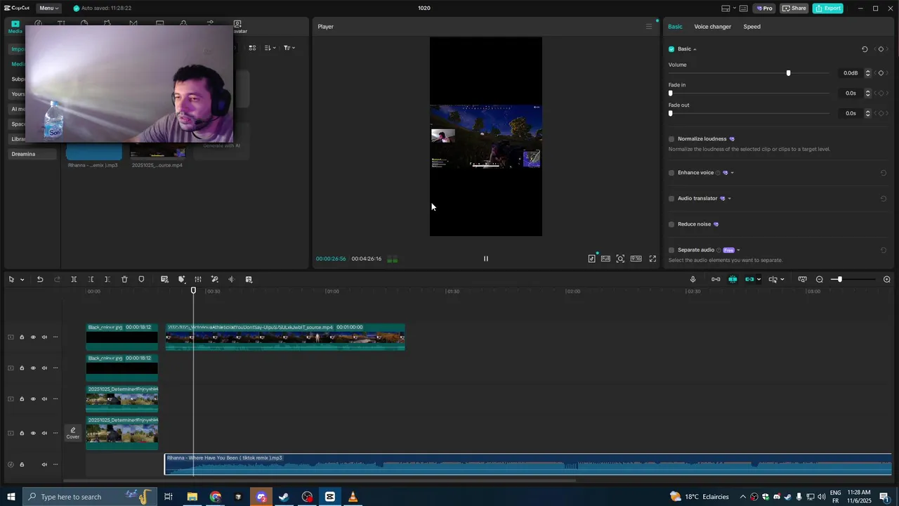Click the timeline zoom slider handle
The width and height of the screenshot is (899, 506).
click(839, 279)
